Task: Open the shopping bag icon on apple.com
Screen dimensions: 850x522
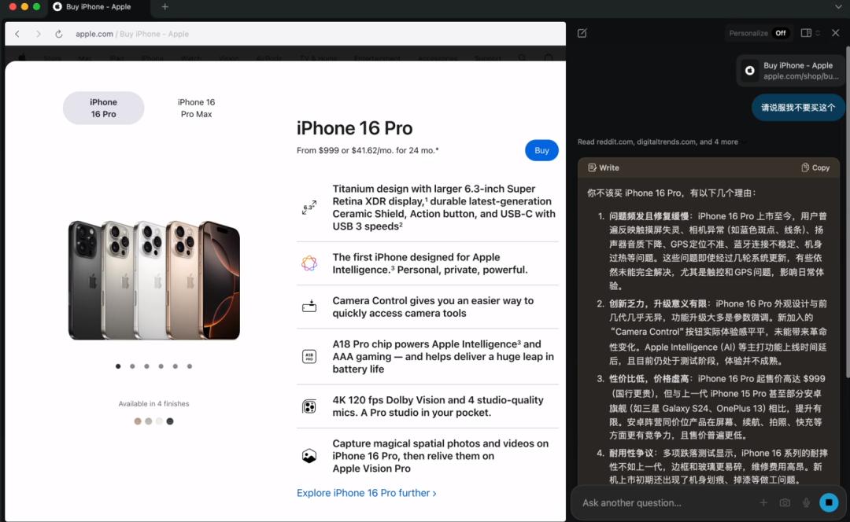Action: [x=549, y=58]
